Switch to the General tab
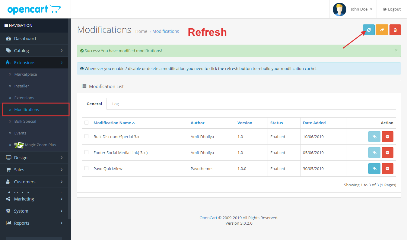This screenshot has width=407, height=240. click(94, 104)
